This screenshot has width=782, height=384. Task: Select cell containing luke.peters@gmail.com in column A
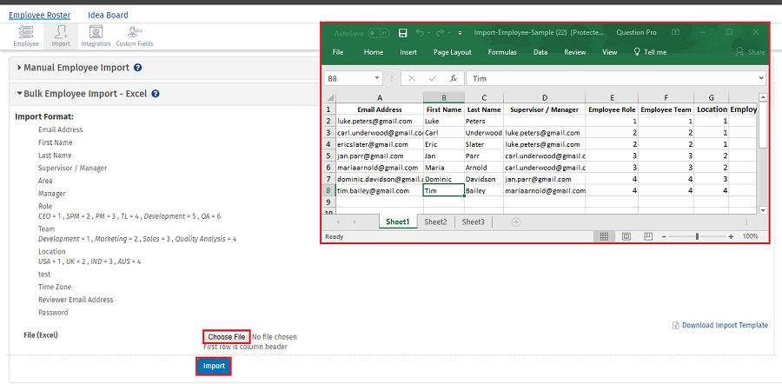click(377, 122)
